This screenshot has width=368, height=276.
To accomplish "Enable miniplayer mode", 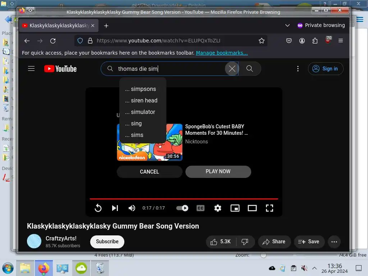I will [x=235, y=208].
